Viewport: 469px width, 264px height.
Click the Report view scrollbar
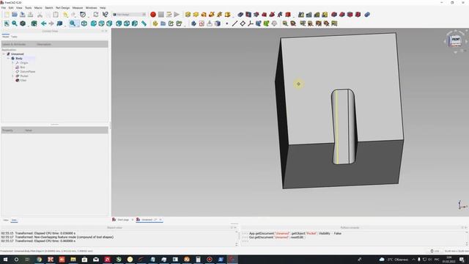236,238
